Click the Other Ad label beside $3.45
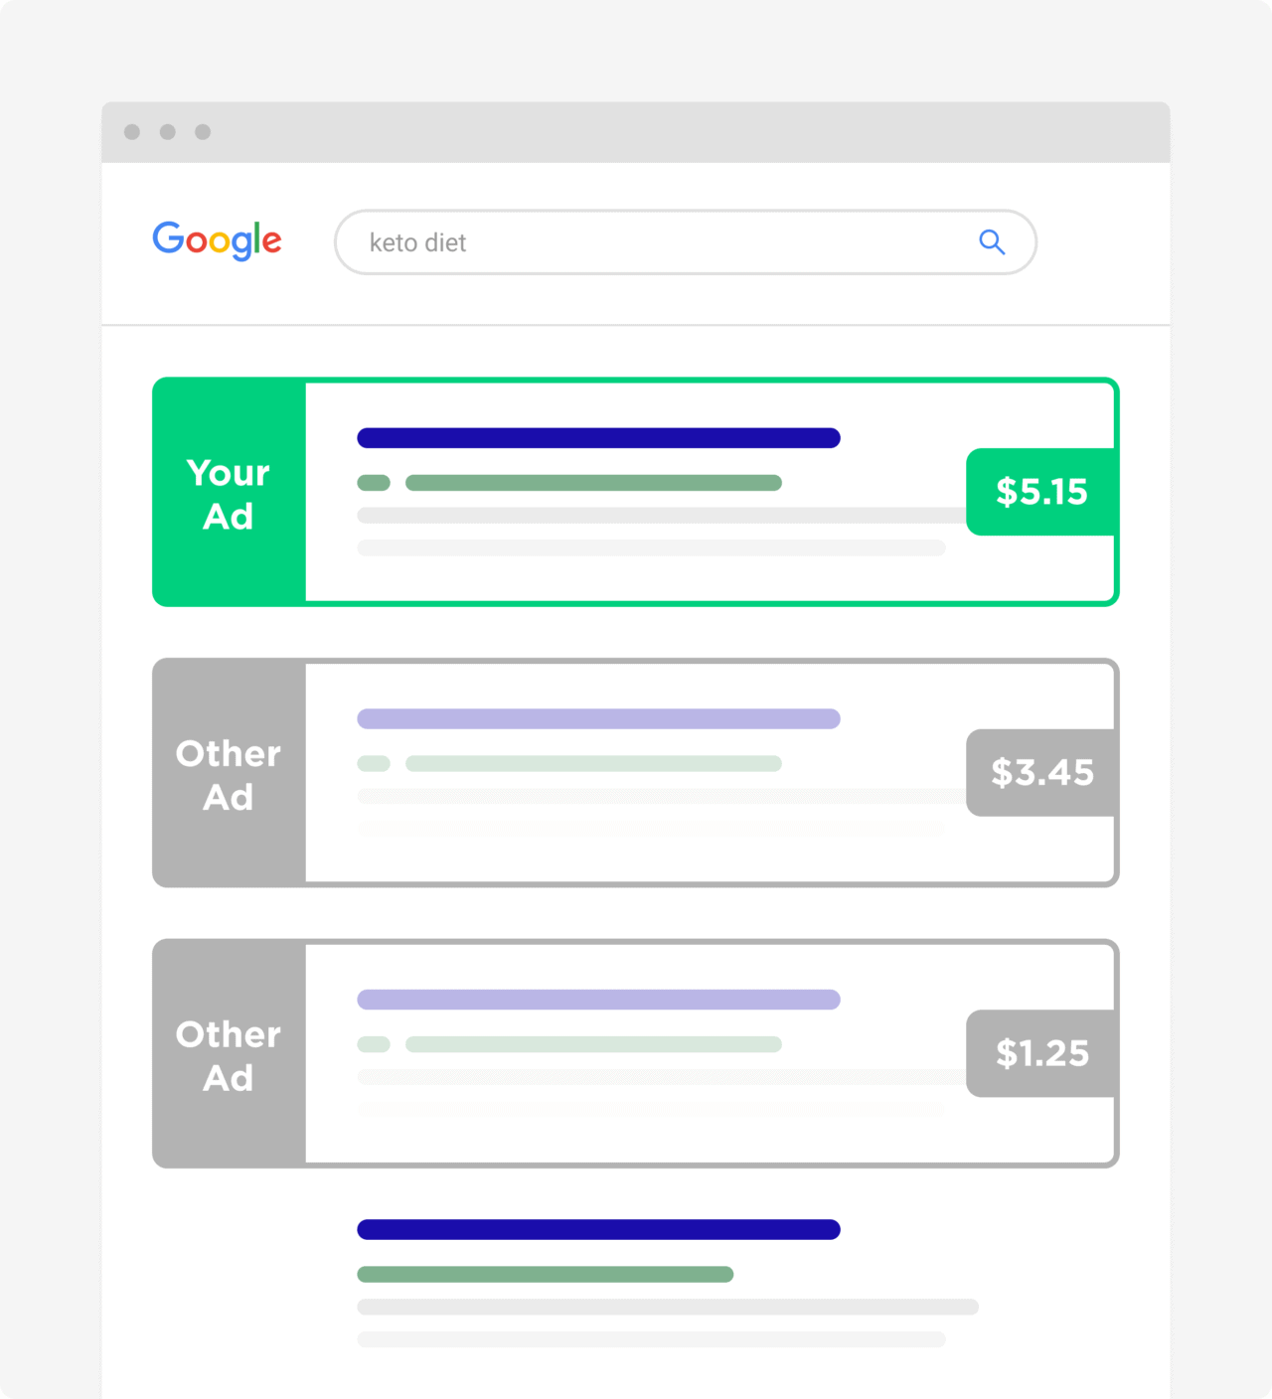The width and height of the screenshot is (1272, 1399). pos(229,774)
